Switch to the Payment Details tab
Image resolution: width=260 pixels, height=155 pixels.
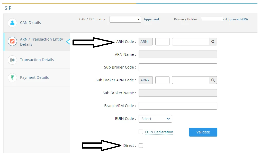[x=34, y=77]
